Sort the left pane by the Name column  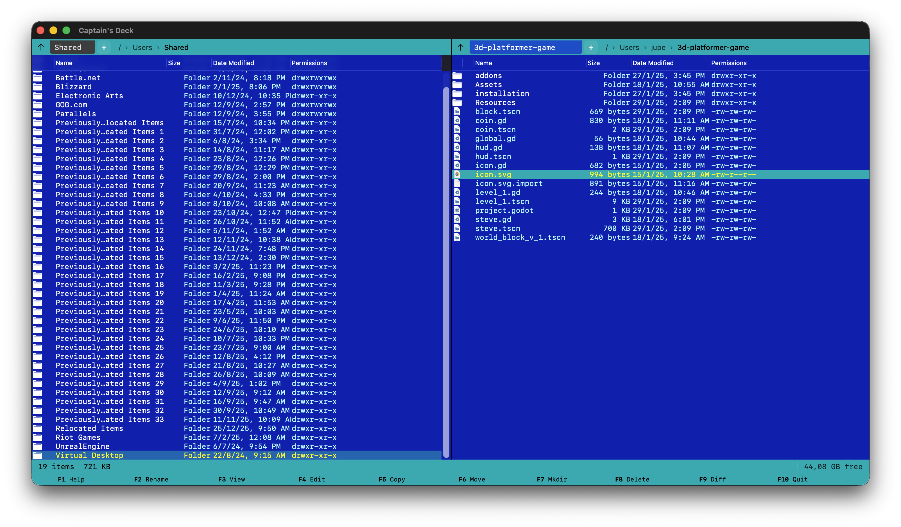point(64,63)
